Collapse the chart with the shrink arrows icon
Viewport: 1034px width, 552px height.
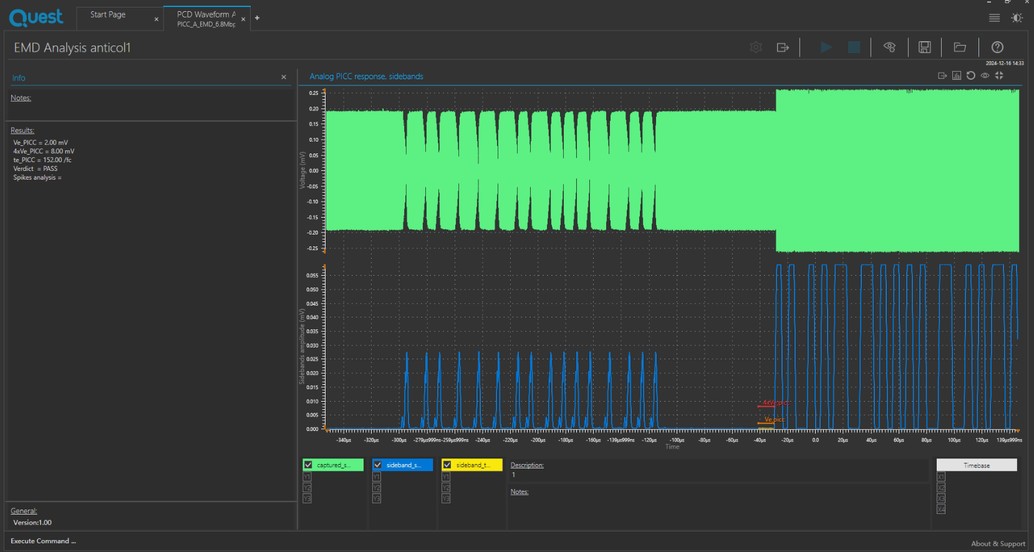[x=999, y=75]
